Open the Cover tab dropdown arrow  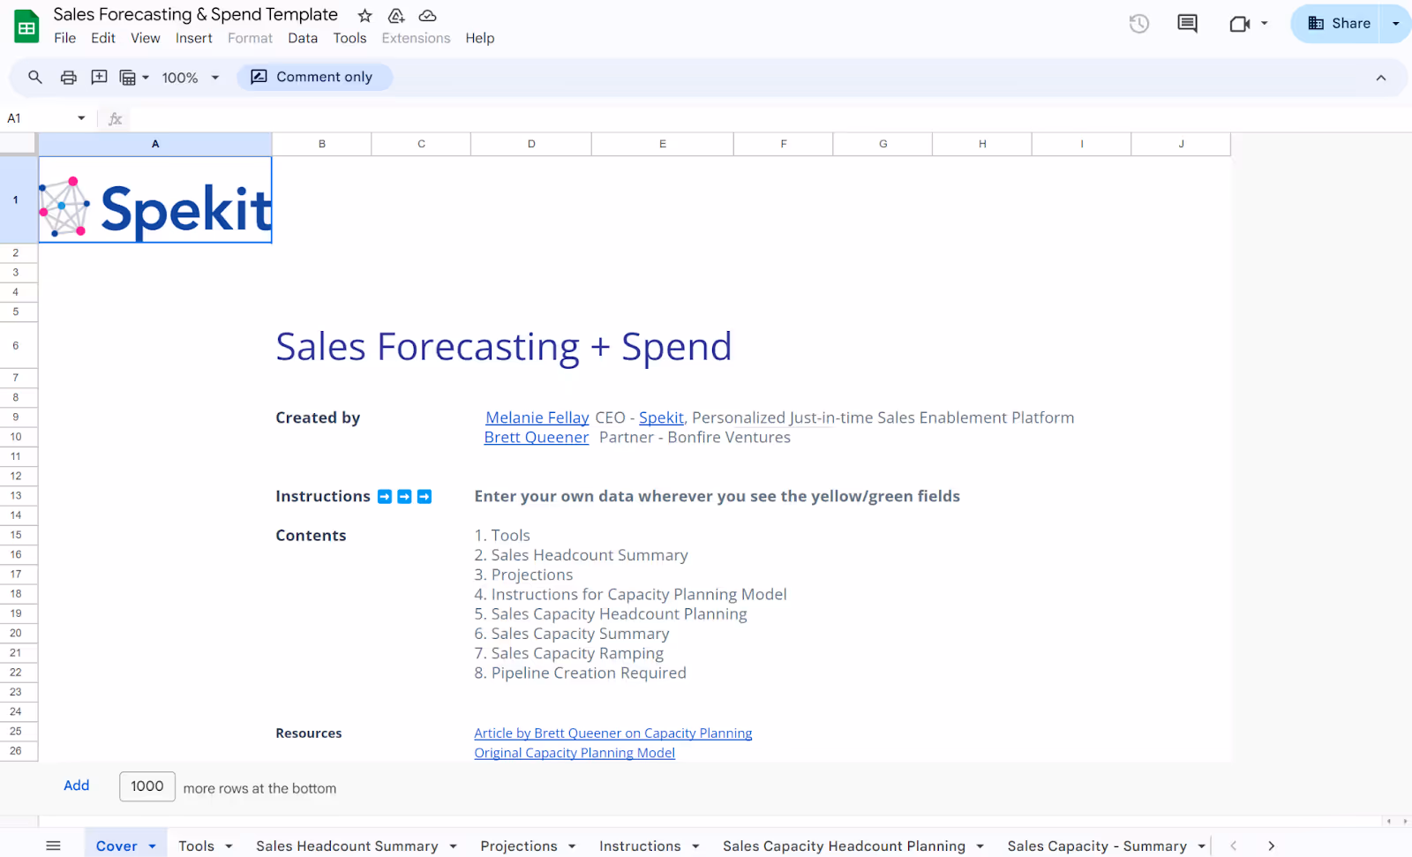coord(153,846)
